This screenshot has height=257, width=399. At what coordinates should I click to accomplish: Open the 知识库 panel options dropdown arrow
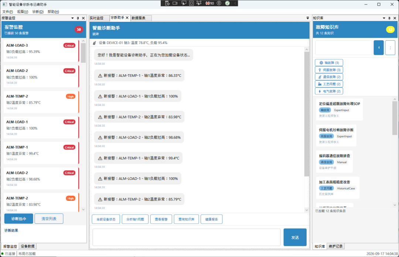[384, 18]
